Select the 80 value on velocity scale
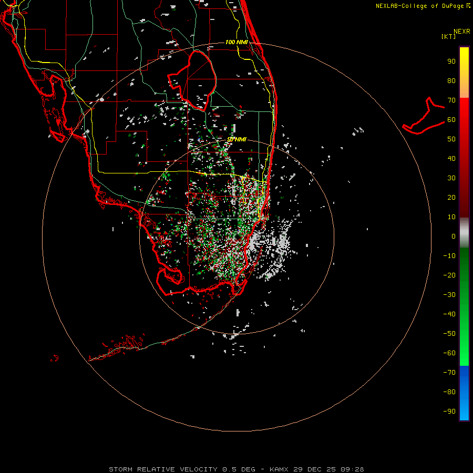 pyautogui.click(x=451, y=81)
